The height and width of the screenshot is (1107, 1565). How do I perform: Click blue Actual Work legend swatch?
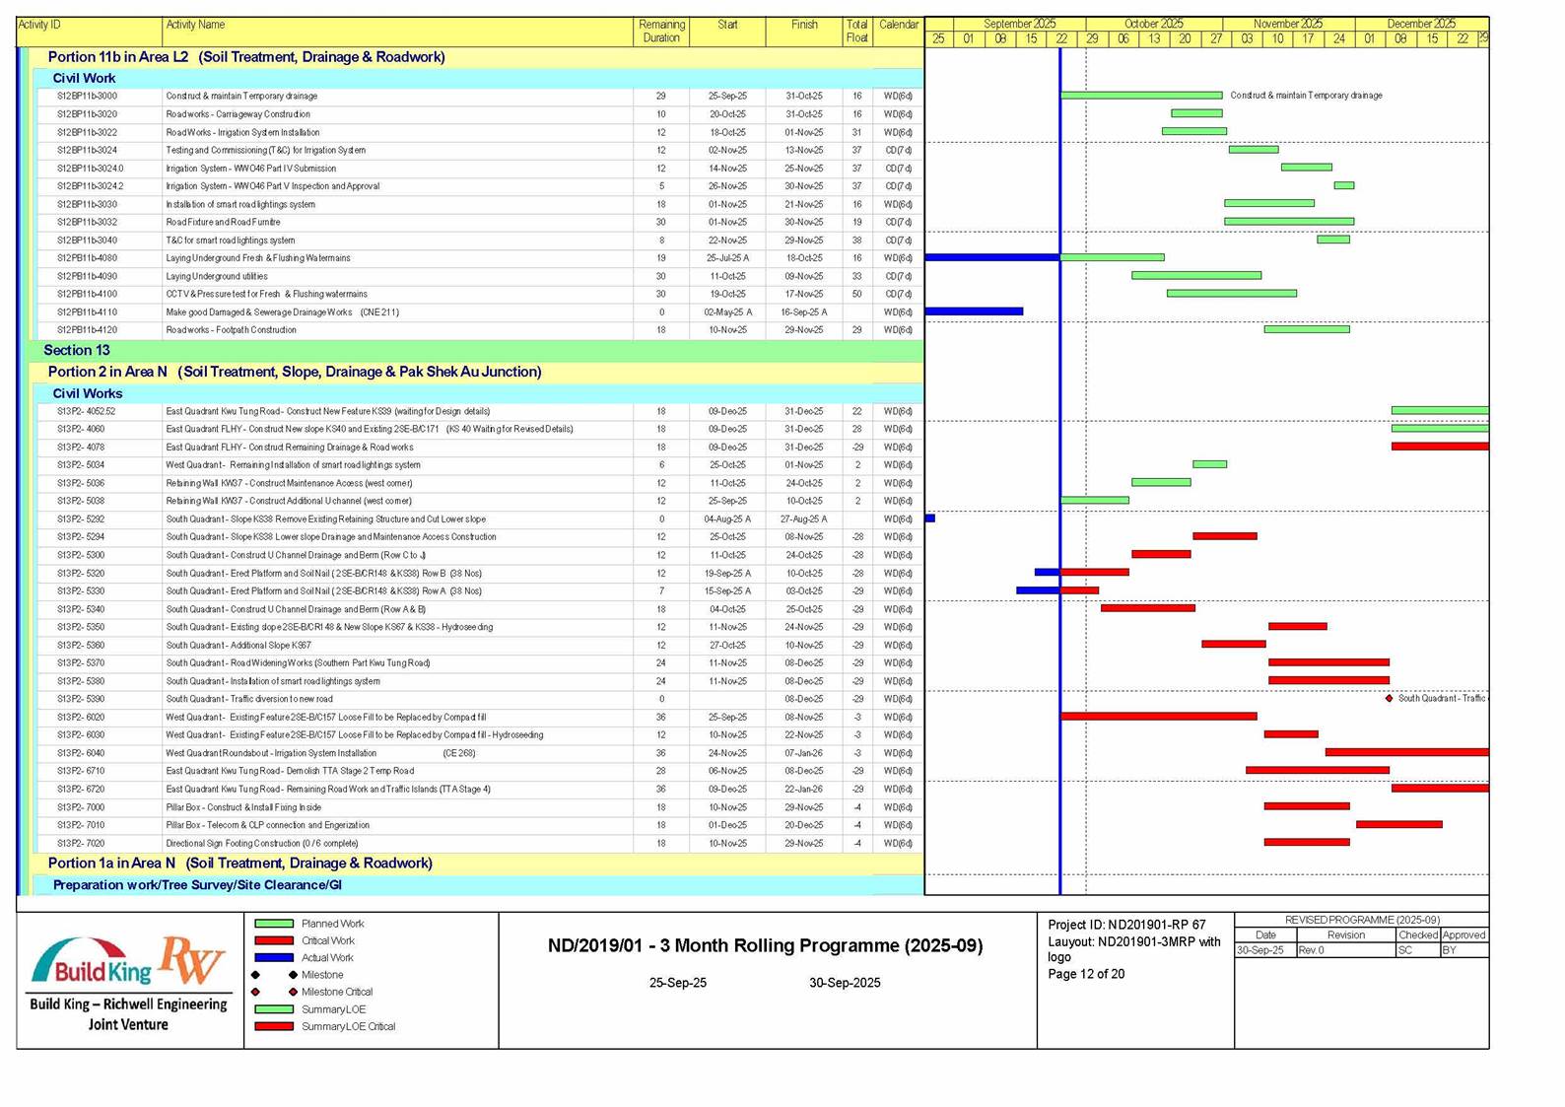[x=274, y=957]
